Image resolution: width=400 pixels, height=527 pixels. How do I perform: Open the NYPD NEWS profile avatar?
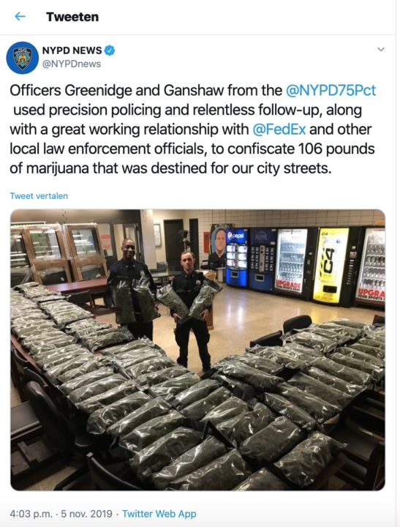pyautogui.click(x=23, y=58)
